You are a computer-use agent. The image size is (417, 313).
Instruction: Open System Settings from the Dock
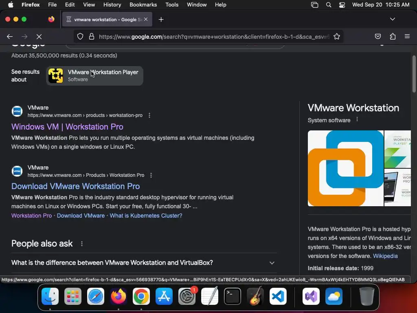tap(187, 296)
